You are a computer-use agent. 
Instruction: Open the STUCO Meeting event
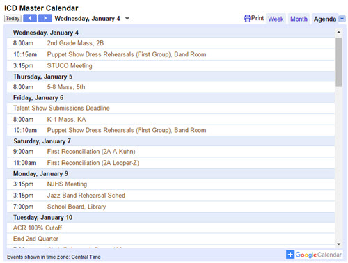[x=70, y=66]
